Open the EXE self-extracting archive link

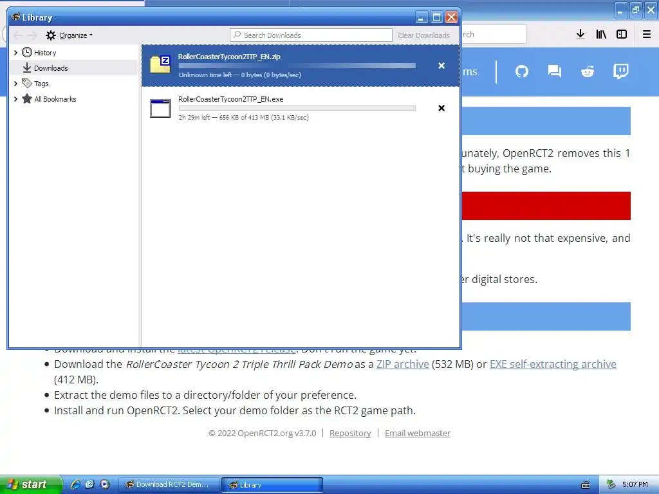click(x=553, y=364)
